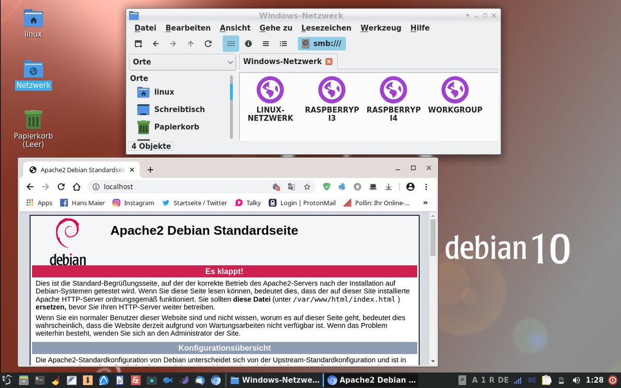This screenshot has width=621, height=388.
Task: Switch to Apache2 Debian taskbar window button
Action: pyautogui.click(x=372, y=380)
